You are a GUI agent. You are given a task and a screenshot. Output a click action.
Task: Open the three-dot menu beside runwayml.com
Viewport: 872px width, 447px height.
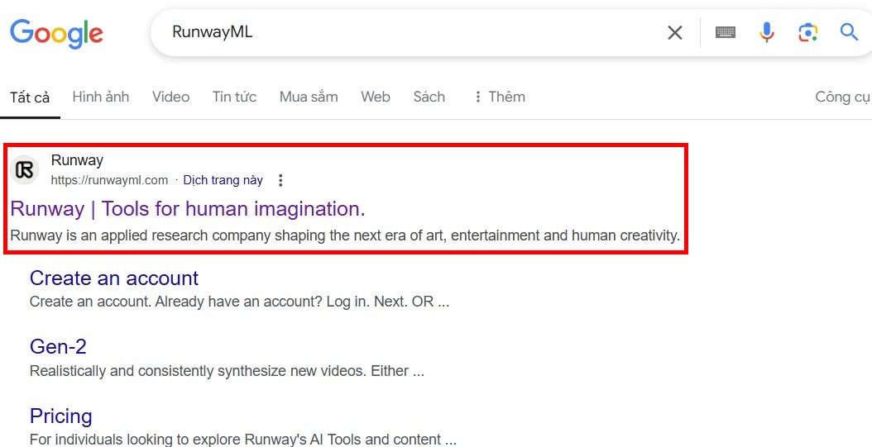(x=280, y=180)
